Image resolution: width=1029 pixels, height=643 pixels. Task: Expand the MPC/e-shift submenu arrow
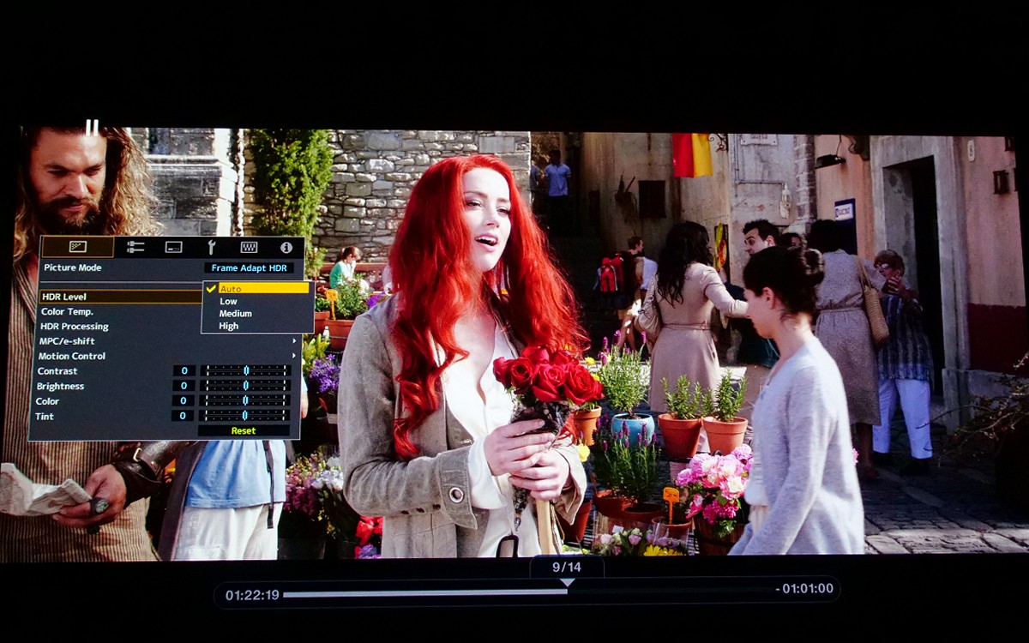[294, 341]
